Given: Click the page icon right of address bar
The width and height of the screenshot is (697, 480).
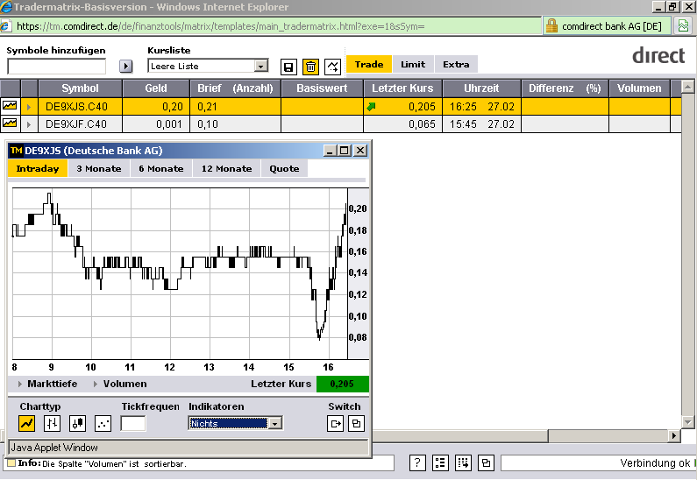Looking at the screenshot, I should click(683, 25).
